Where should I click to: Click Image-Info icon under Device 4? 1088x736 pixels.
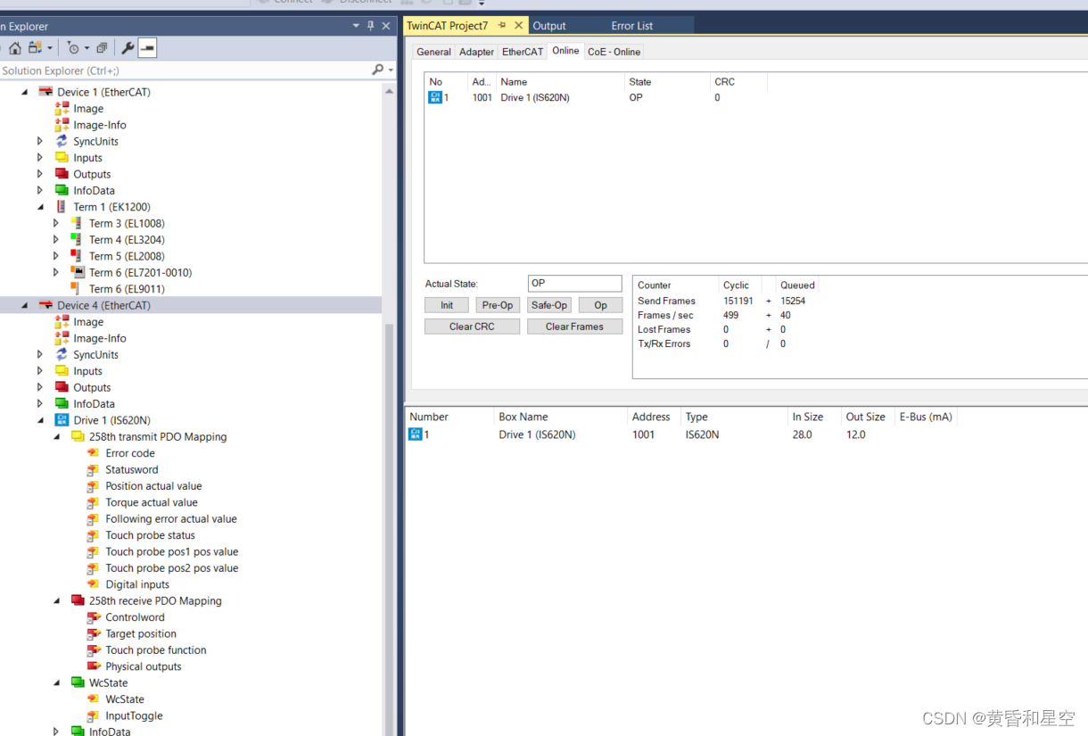point(62,338)
